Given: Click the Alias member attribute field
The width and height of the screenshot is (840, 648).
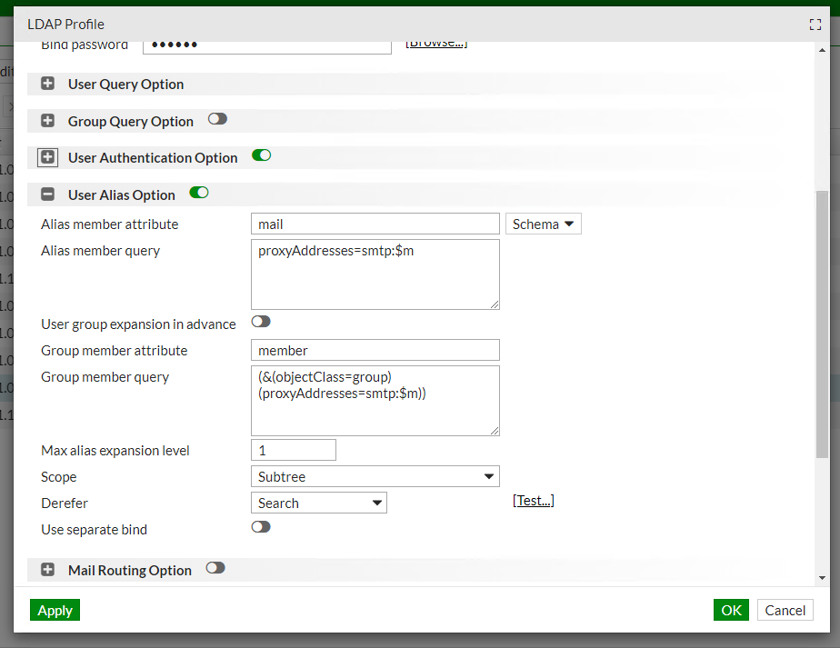Looking at the screenshot, I should (375, 224).
